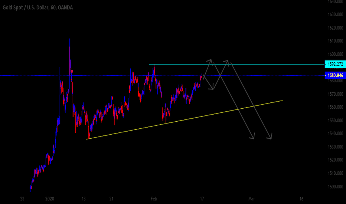Click the 1610.000 price axis label
346x204 pixels.
click(x=335, y=41)
